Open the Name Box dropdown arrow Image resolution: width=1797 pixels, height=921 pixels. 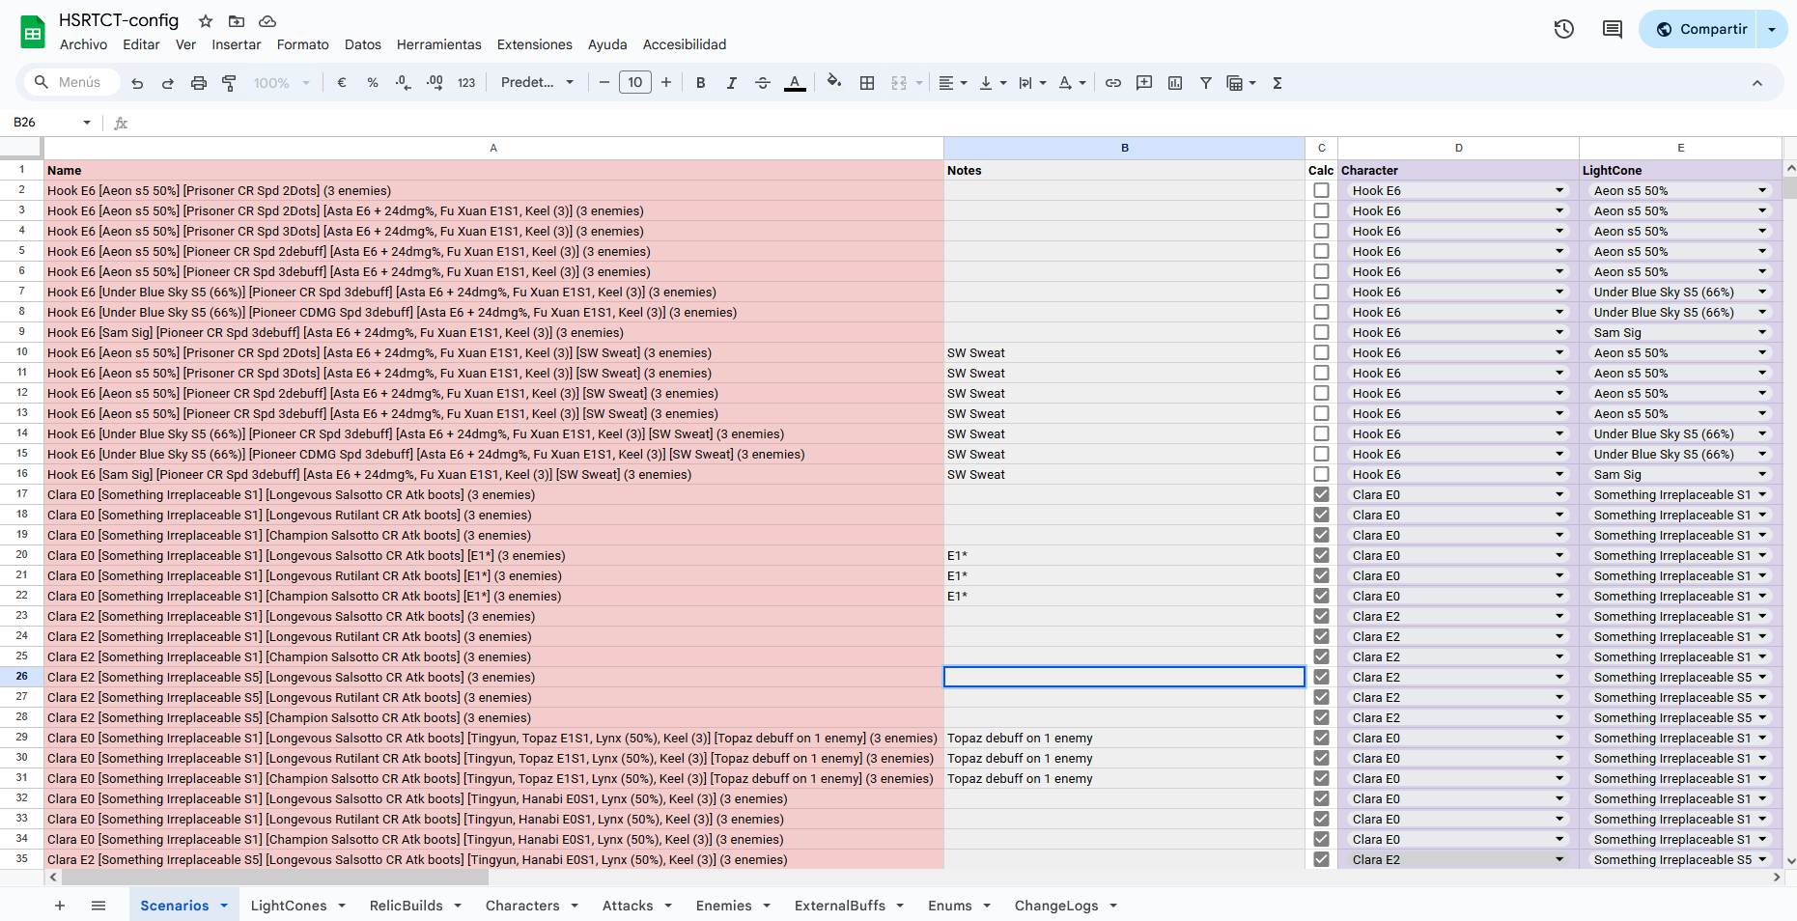[87, 123]
